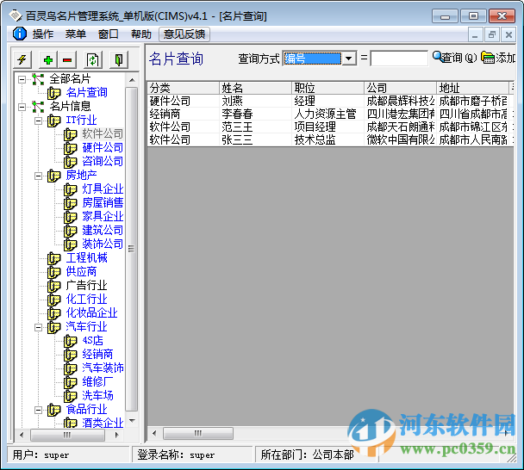Select 供应商 in the tree

point(81,272)
